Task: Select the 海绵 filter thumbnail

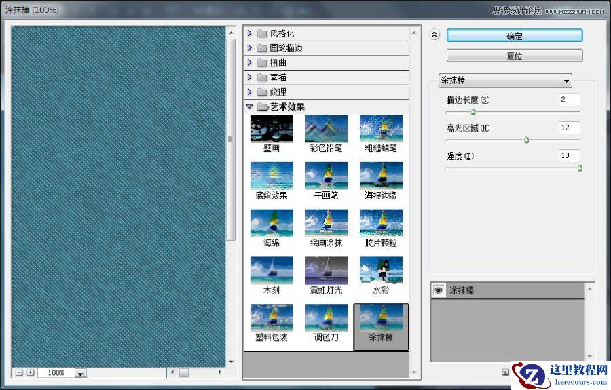Action: point(272,223)
